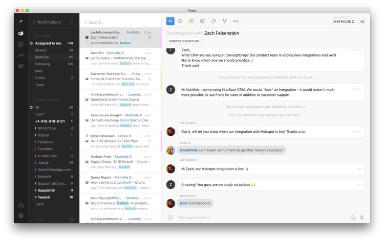Image resolution: width=384 pixels, height=243 pixels.
Task: Click the merge branch icon in toolbar
Action: (225, 21)
